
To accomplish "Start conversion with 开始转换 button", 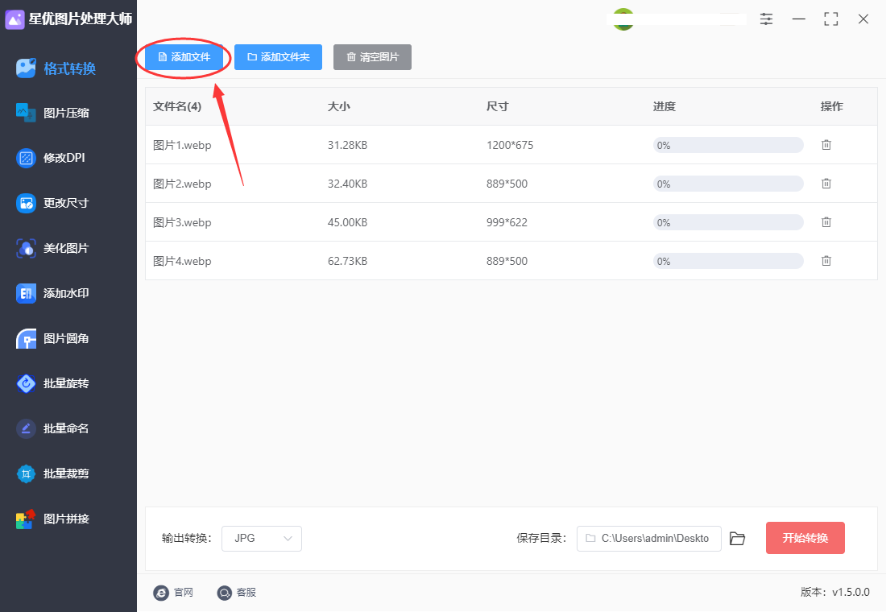I will [805, 538].
